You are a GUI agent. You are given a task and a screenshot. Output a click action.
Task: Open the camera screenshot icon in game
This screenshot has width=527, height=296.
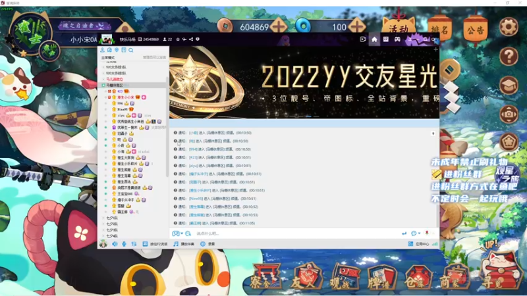click(x=509, y=114)
